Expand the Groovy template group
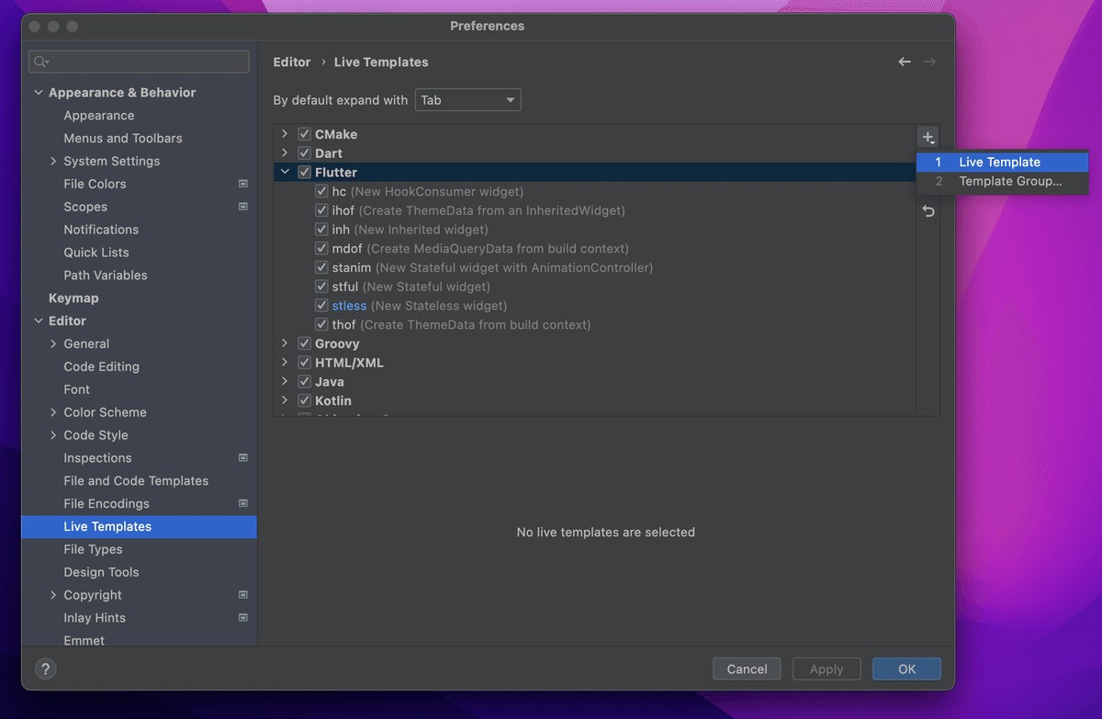 point(285,343)
